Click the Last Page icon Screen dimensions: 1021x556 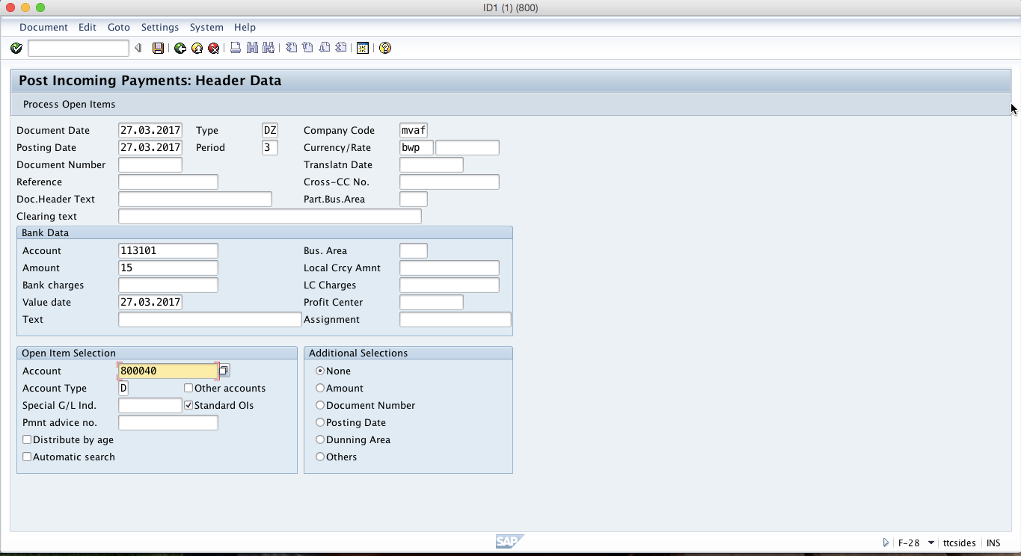click(x=340, y=48)
